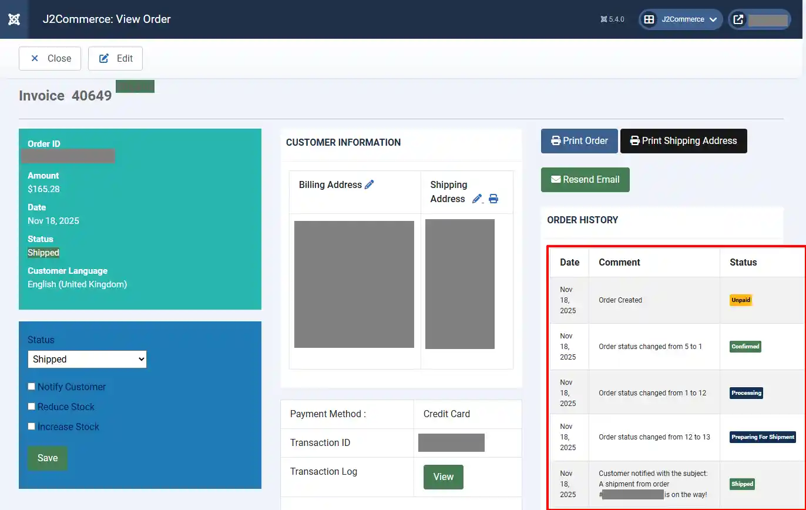Click the Confirmed status badge

pyautogui.click(x=745, y=347)
